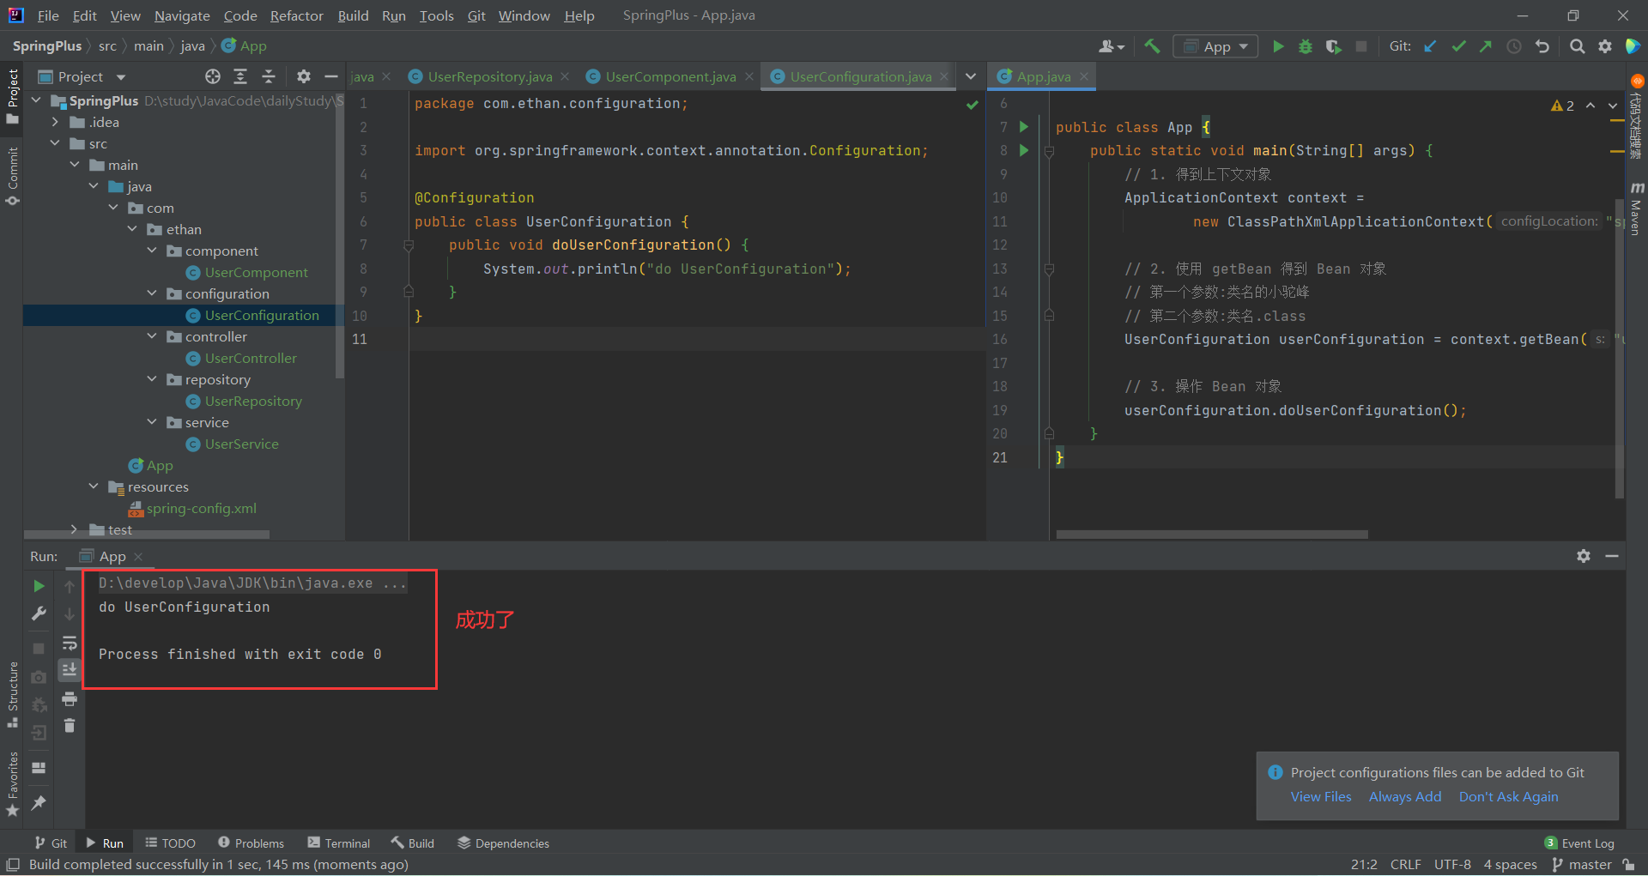
Task: Open the App run configuration dropdown
Action: [x=1215, y=46]
